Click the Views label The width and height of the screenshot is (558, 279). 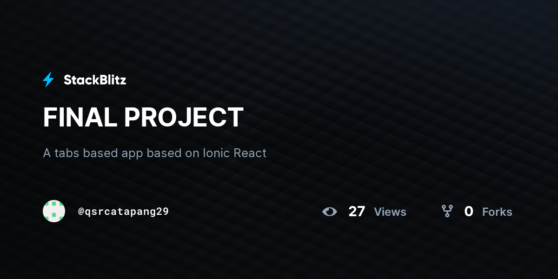click(x=390, y=212)
